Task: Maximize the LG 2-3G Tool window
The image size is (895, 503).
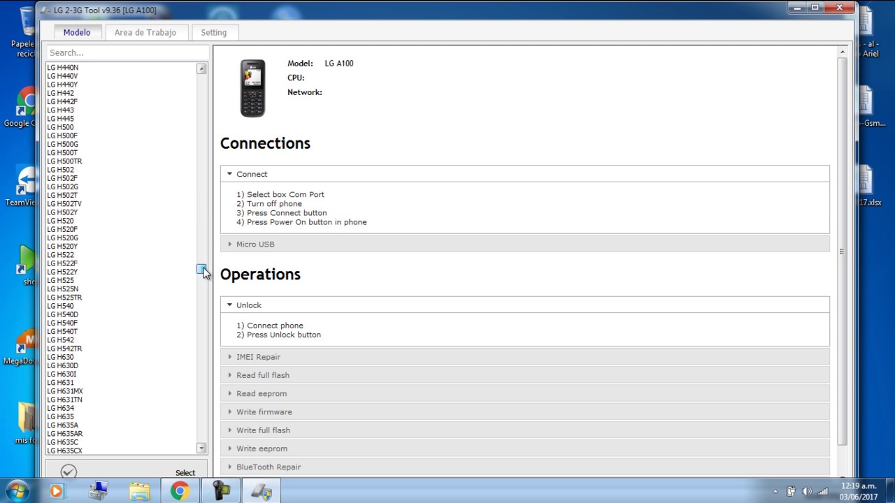Action: pos(815,8)
